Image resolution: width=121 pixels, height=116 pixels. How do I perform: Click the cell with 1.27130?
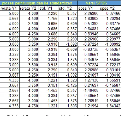coord(88,80)
